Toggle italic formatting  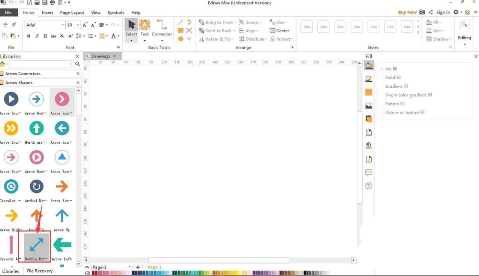pos(37,36)
